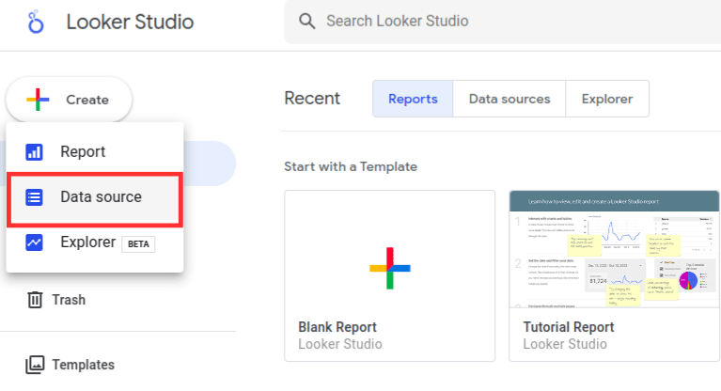Click the Report bar chart icon

pos(34,151)
